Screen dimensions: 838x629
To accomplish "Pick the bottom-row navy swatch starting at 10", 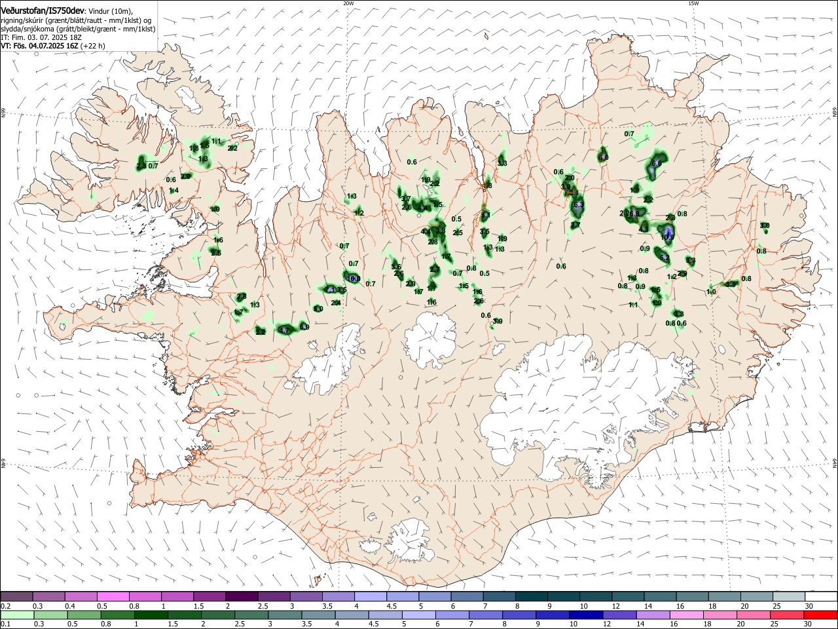I will [586, 615].
